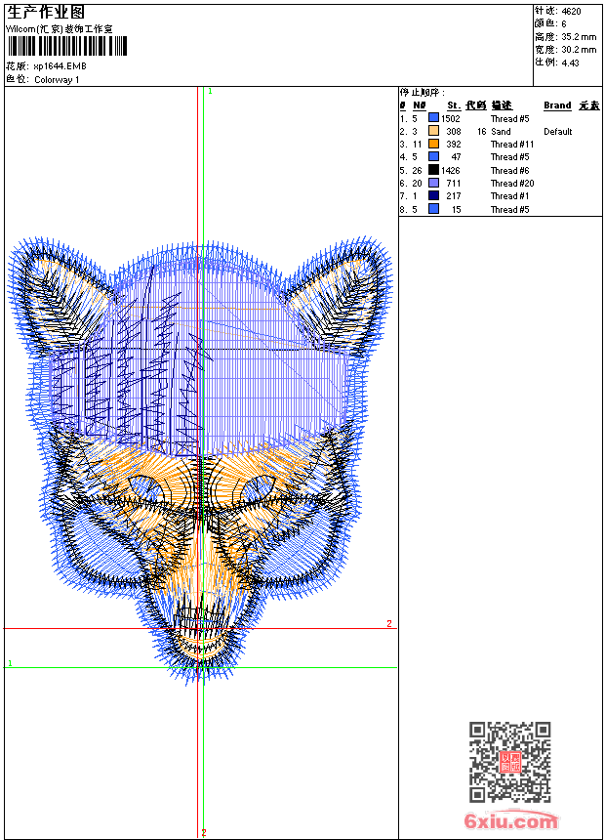Click the Colorway 1 label
Viewport: 605px width, 840px height.
pyautogui.click(x=57, y=80)
